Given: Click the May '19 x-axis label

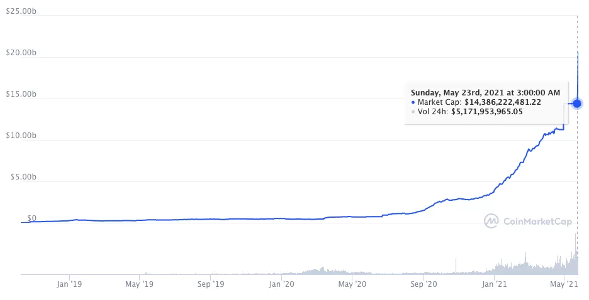Looking at the screenshot, I should (139, 284).
